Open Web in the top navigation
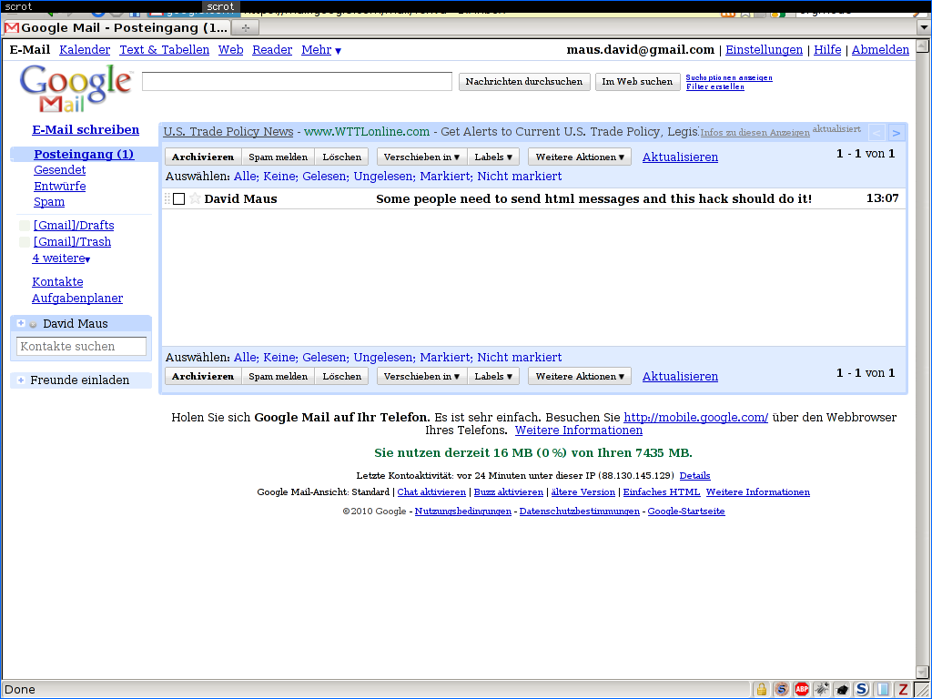Image resolution: width=932 pixels, height=699 pixels. [x=230, y=50]
